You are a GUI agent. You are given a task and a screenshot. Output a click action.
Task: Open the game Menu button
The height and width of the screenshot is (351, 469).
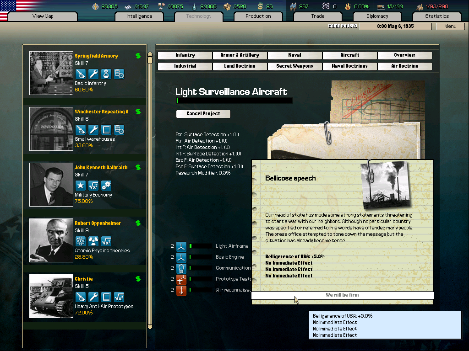(x=450, y=26)
